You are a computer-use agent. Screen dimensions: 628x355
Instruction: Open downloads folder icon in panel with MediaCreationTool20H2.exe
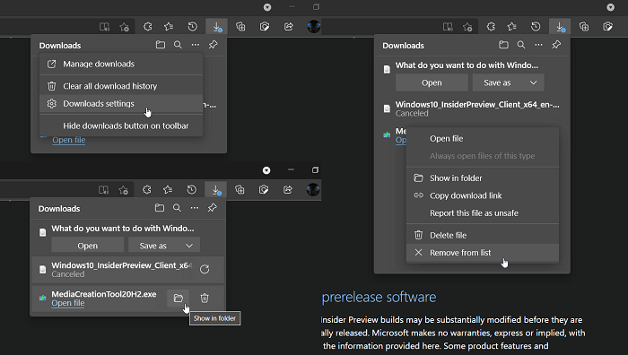tap(160, 208)
